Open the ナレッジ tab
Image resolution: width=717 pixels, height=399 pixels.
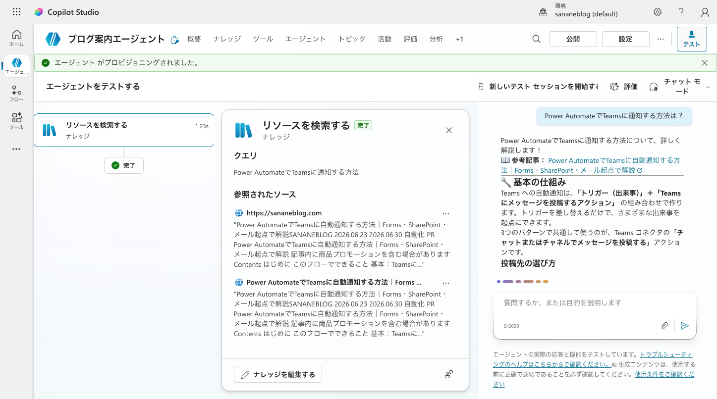pyautogui.click(x=227, y=39)
